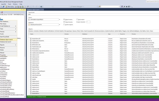The image size is (159, 101).
Task: Open the Type column filter arrow
Action: click(119, 34)
